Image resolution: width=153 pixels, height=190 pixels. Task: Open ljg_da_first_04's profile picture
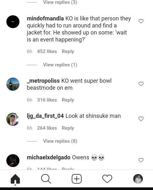13,119
